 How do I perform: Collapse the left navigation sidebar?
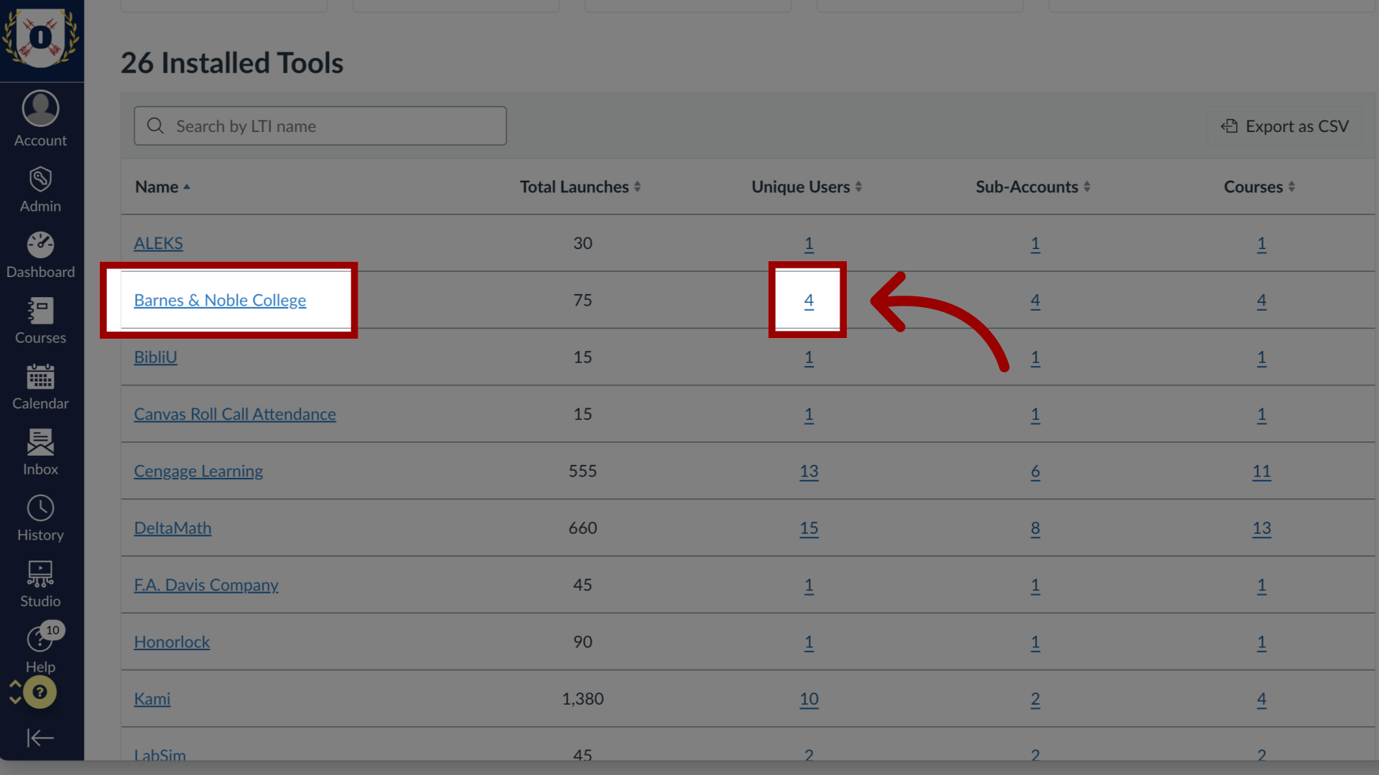41,737
